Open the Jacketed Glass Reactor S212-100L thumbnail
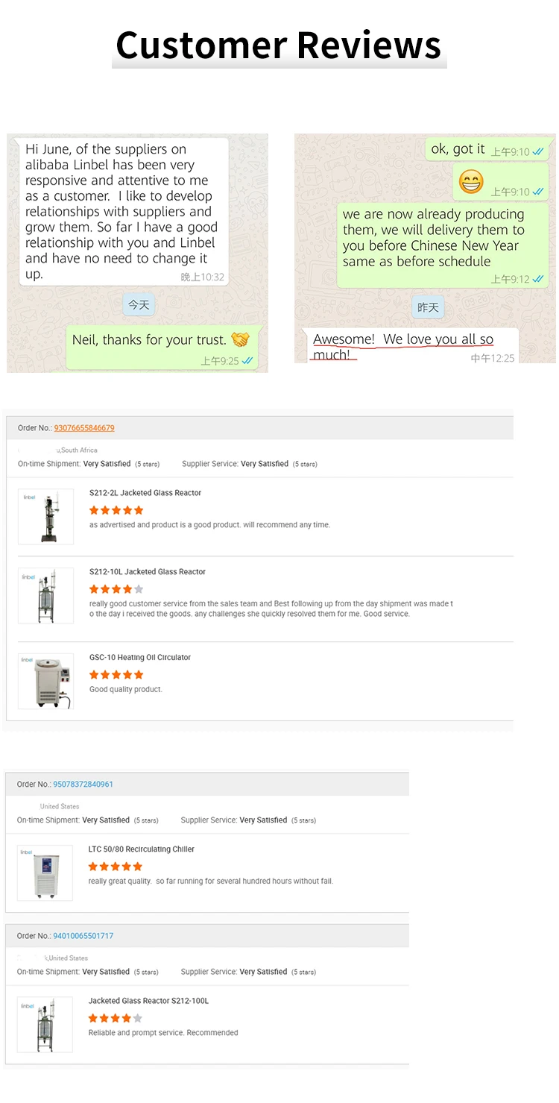 point(45,1024)
